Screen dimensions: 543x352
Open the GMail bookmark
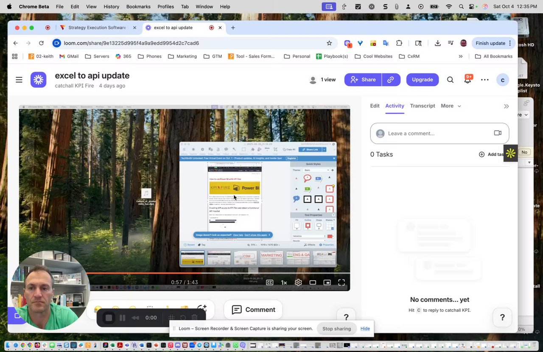69,56
